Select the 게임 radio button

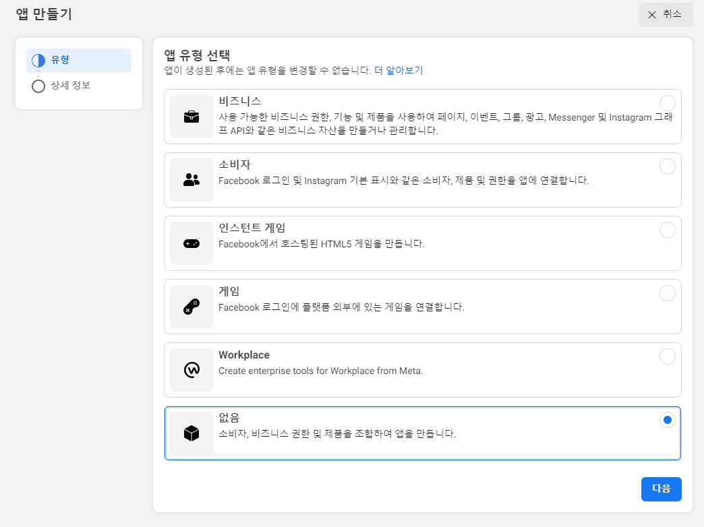tap(667, 293)
